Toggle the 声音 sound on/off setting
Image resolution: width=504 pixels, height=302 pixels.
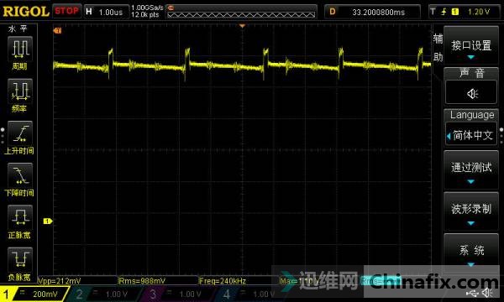pos(471,86)
